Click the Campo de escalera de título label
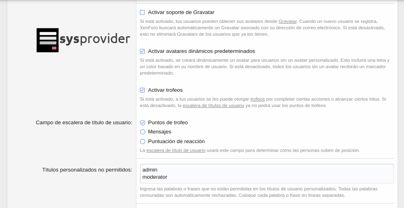 pyautogui.click(x=83, y=123)
